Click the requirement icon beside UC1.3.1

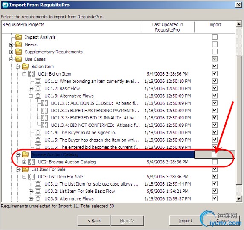(44, 103)
